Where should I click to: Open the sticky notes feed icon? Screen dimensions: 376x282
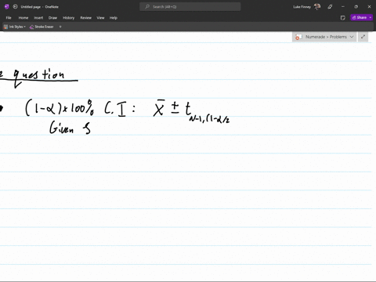(343, 18)
